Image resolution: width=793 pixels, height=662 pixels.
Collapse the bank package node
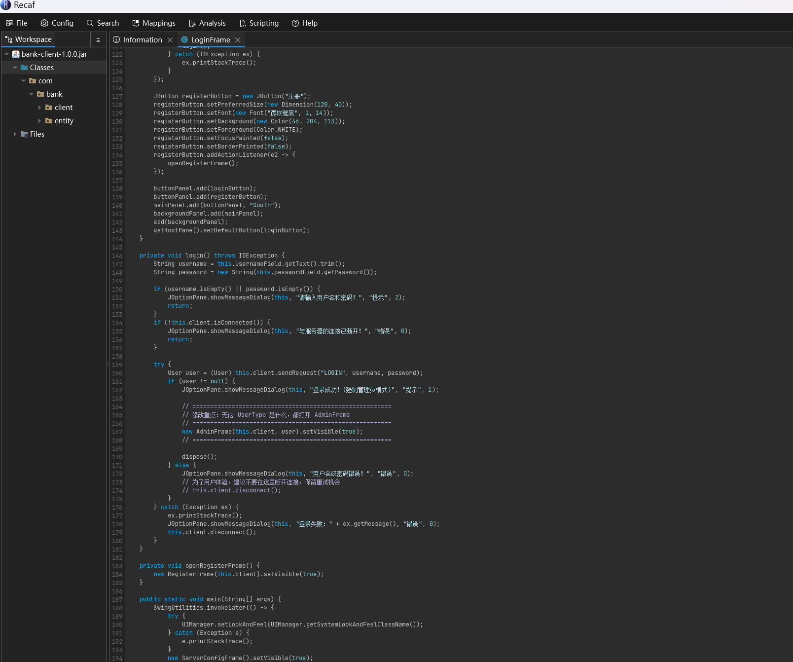[x=32, y=94]
